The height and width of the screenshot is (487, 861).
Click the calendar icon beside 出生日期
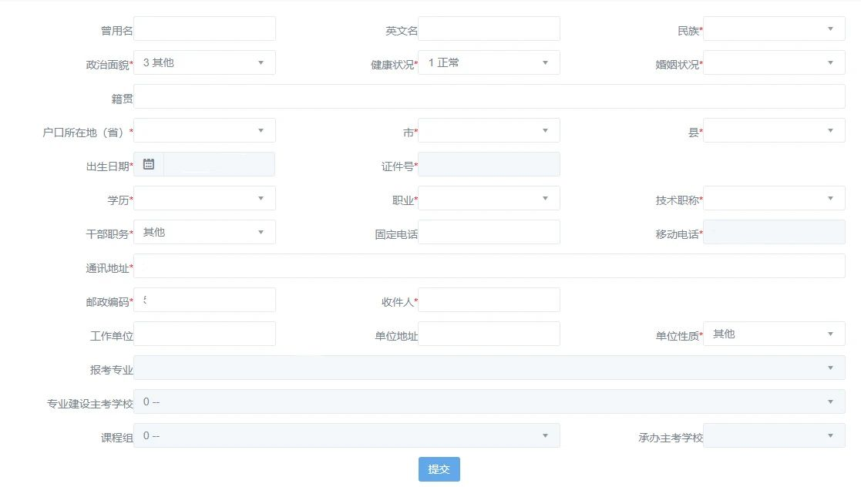point(149,164)
